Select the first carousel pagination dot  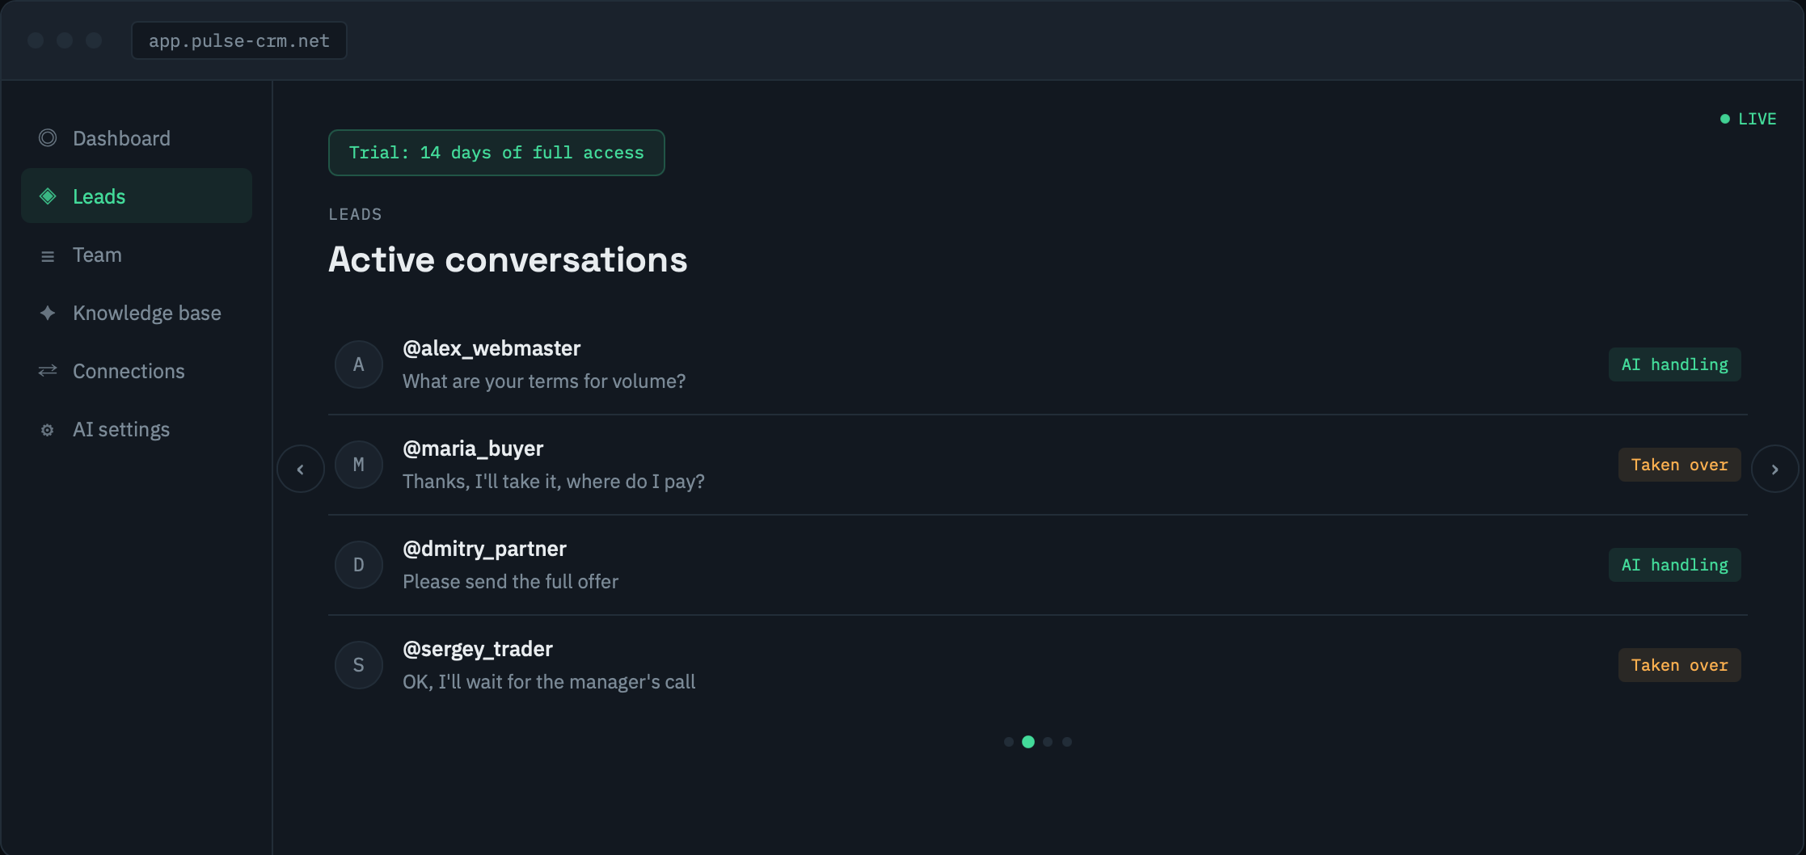[1009, 742]
